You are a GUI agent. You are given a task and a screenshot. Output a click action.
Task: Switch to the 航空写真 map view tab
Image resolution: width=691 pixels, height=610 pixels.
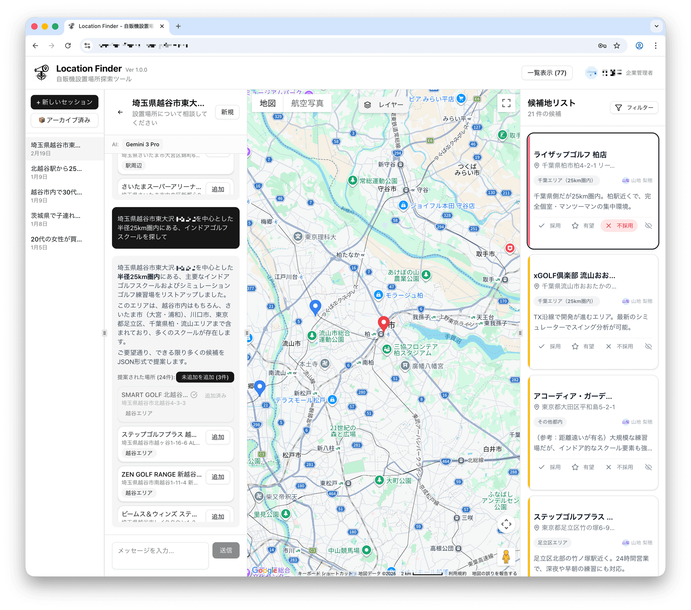(x=307, y=103)
